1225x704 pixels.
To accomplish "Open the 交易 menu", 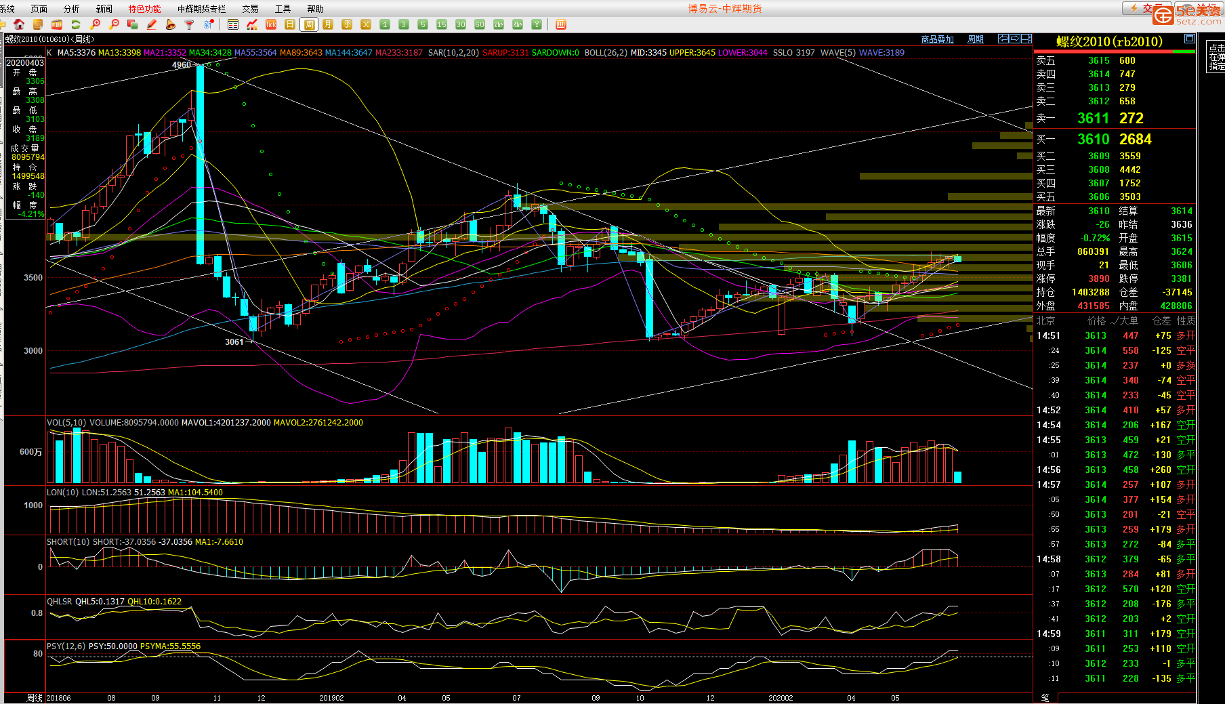I will (250, 9).
